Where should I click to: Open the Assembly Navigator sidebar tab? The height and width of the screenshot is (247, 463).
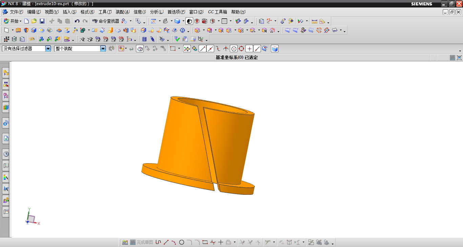(6, 72)
